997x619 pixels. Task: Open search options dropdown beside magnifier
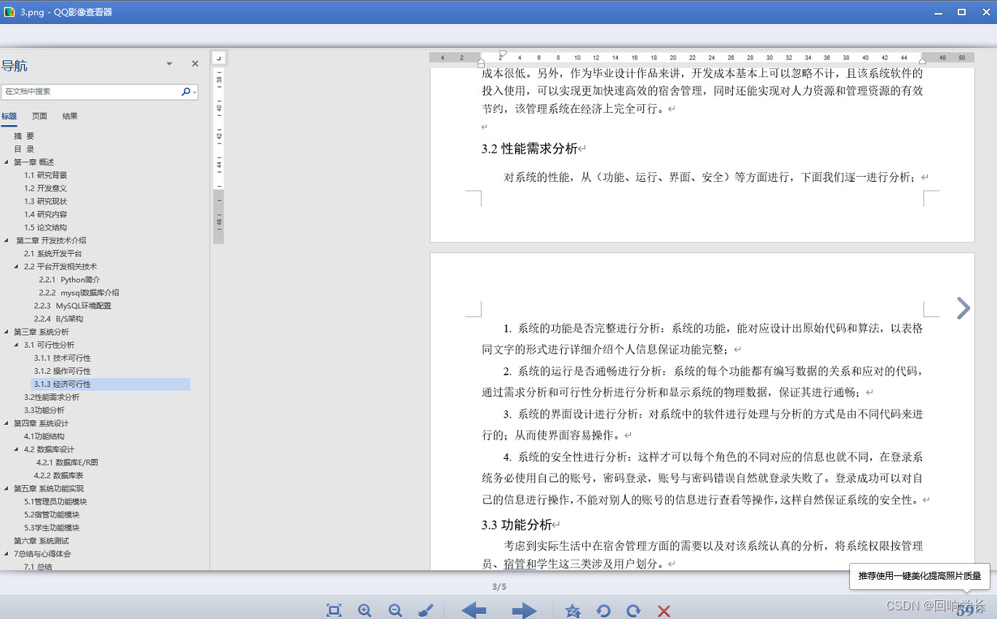tap(194, 92)
